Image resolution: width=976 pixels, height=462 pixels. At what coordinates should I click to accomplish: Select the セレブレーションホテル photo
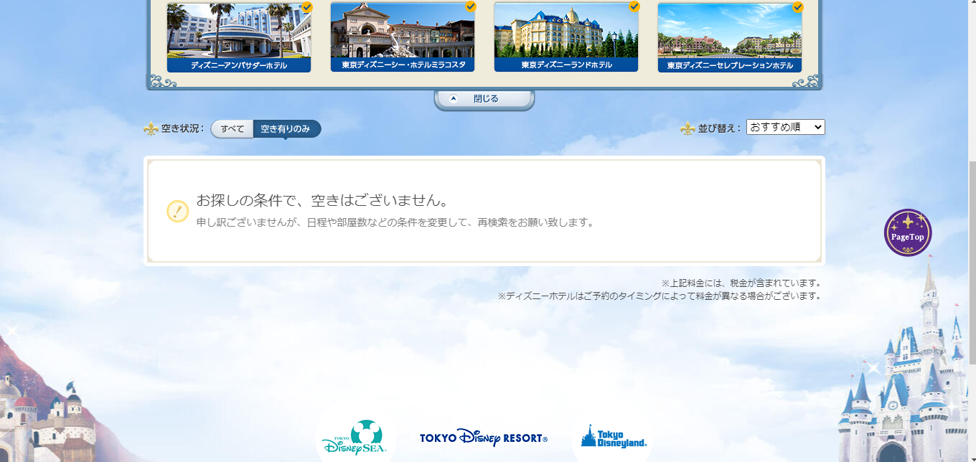coord(730,31)
